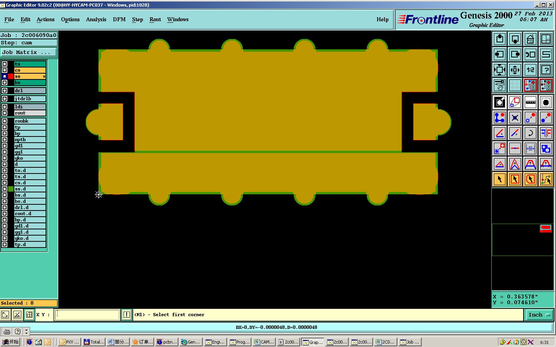This screenshot has width=556, height=347.
Task: Select the polygon area selection mode
Action: point(531,179)
